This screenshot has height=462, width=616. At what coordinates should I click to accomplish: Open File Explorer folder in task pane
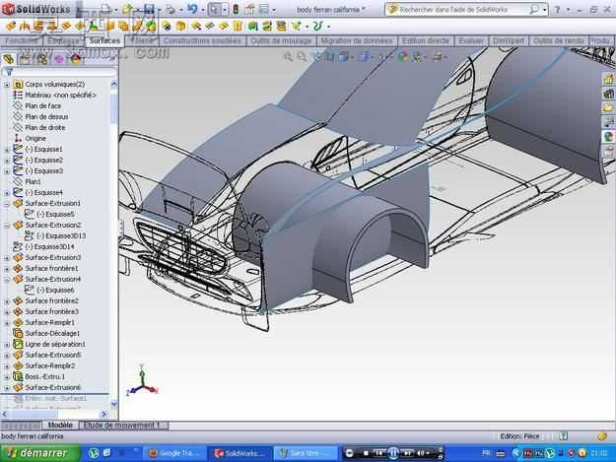point(608,107)
